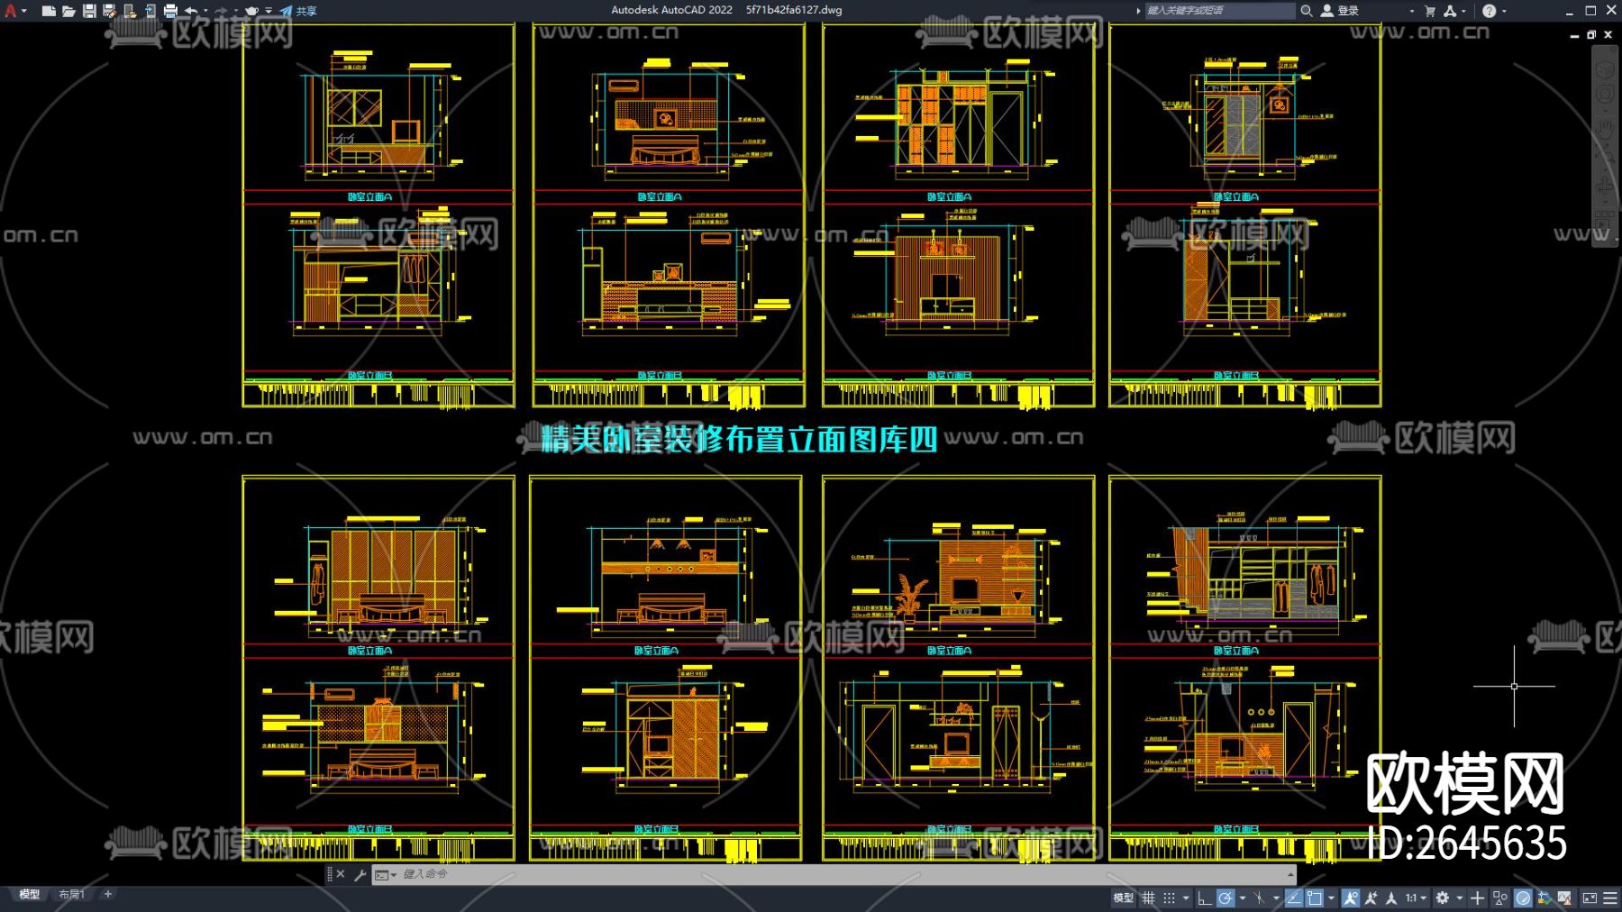Screen dimensions: 1622x912
Task: Plot the drawing
Action: click(x=172, y=11)
